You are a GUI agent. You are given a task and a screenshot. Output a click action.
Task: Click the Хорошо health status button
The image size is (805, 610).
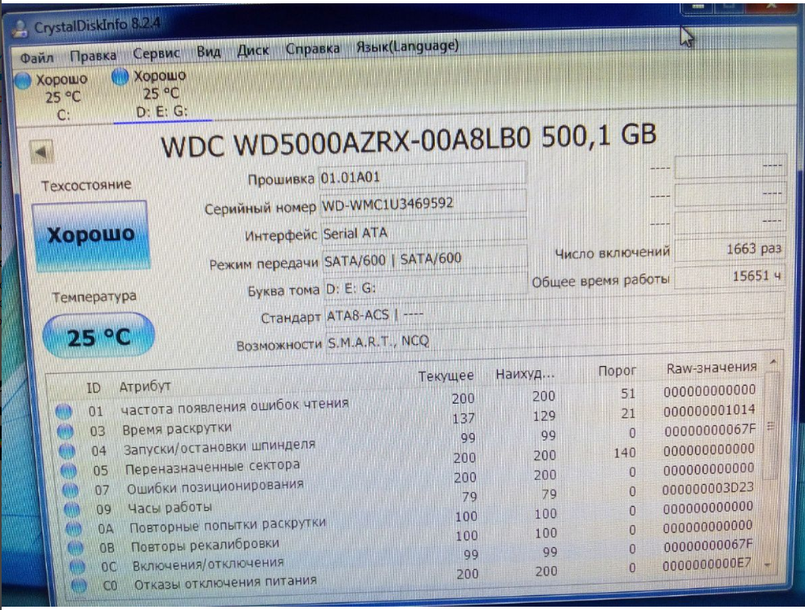click(x=91, y=235)
